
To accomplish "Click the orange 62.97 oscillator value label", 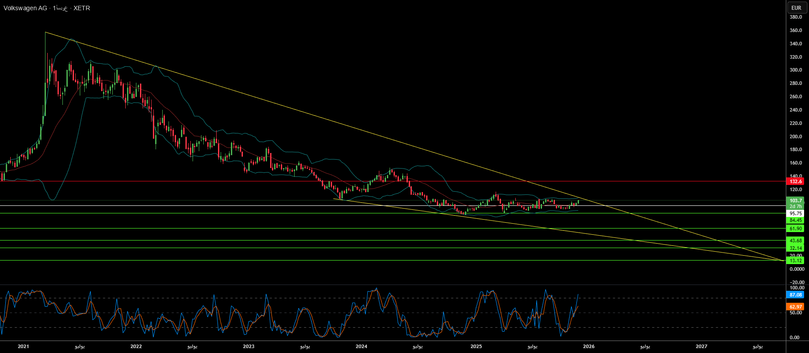I will 796,307.
